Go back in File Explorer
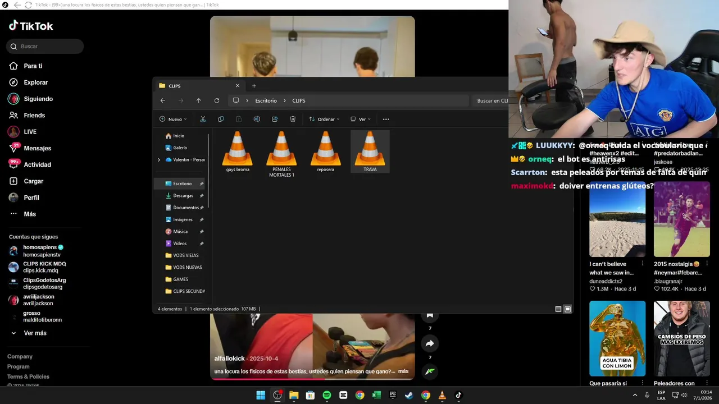The height and width of the screenshot is (404, 719). point(163,100)
